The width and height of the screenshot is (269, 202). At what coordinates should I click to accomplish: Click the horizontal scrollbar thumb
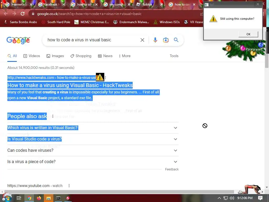119,192
